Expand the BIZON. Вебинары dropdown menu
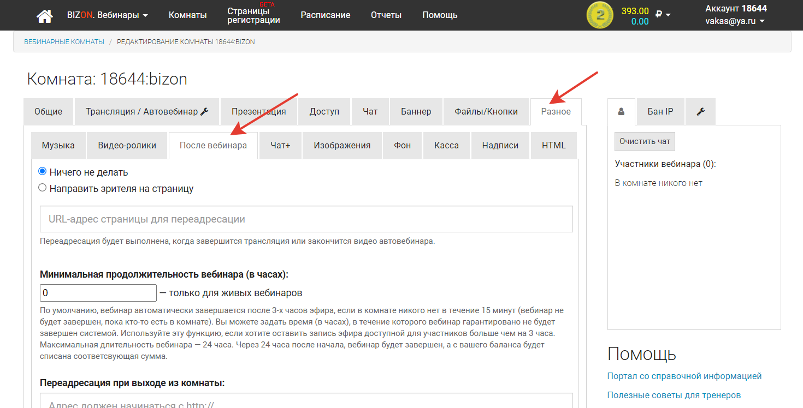Image resolution: width=803 pixels, height=408 pixels. (108, 15)
